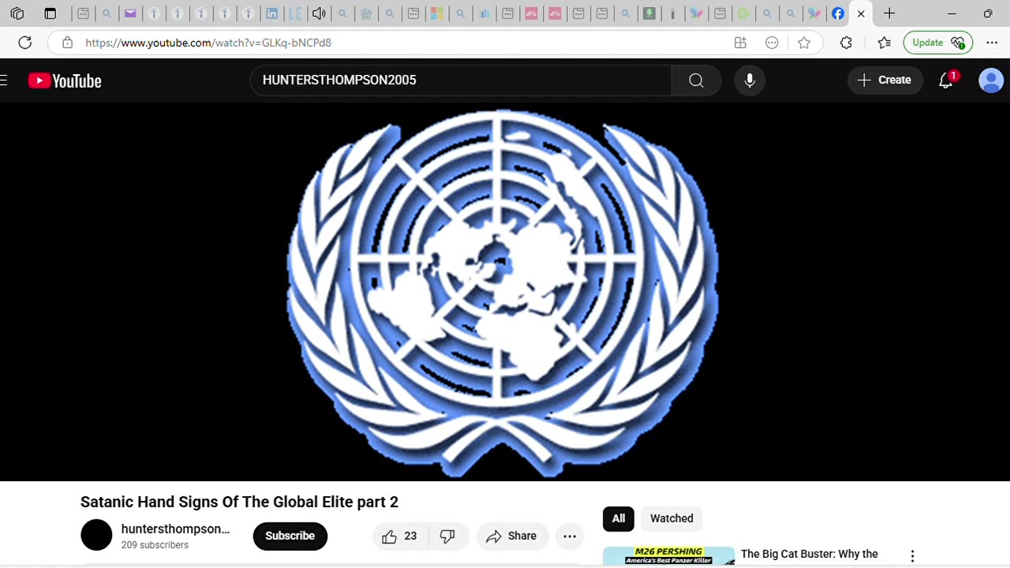
Task: Open YouTube notifications bell
Action: click(x=945, y=80)
